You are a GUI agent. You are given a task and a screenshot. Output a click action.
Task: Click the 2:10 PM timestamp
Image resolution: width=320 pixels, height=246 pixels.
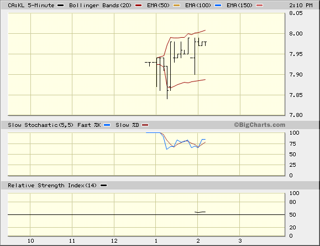301,6
